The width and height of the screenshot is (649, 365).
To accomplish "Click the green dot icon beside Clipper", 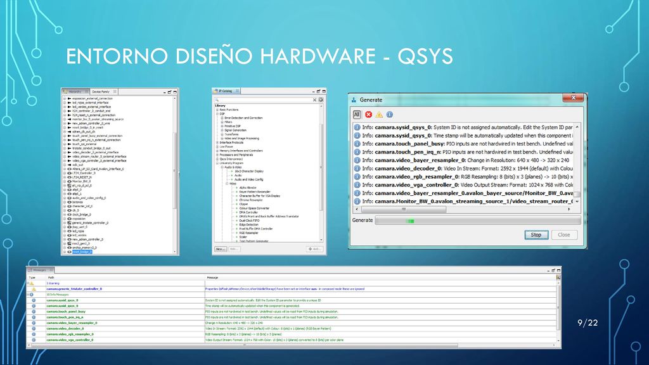I will click(x=237, y=204).
